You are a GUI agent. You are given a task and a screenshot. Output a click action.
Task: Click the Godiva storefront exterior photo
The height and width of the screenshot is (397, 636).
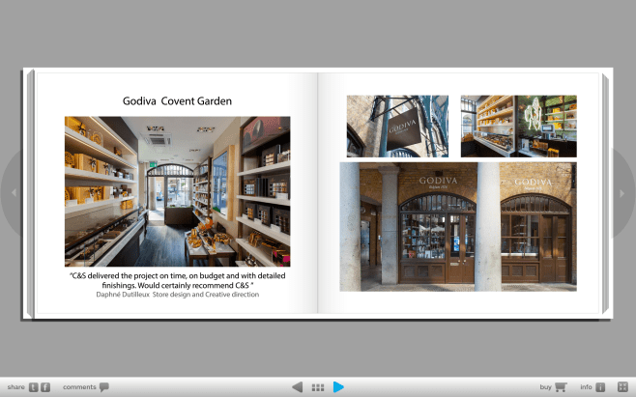click(x=458, y=227)
